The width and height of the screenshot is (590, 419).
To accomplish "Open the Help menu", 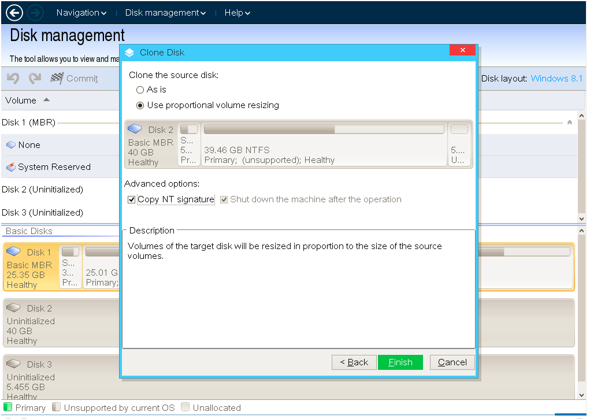I will click(237, 13).
